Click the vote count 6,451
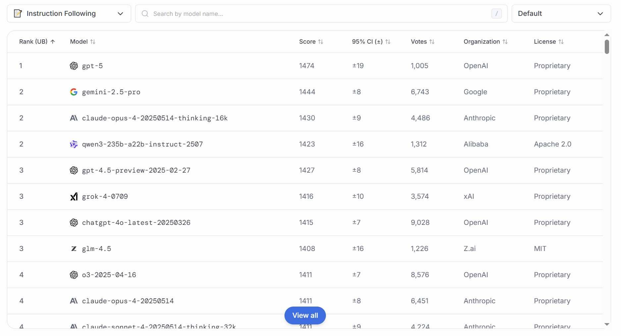 [x=420, y=301]
